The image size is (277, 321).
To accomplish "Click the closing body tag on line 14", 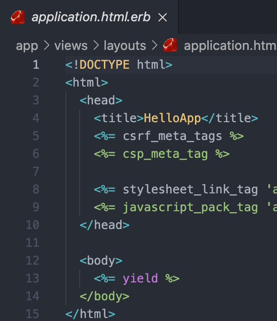I will tap(105, 296).
